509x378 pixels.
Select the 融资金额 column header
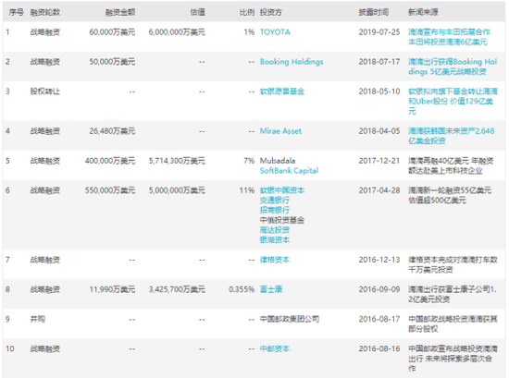point(120,12)
